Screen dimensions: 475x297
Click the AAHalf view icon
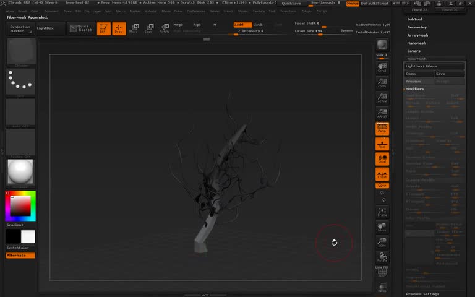382,113
